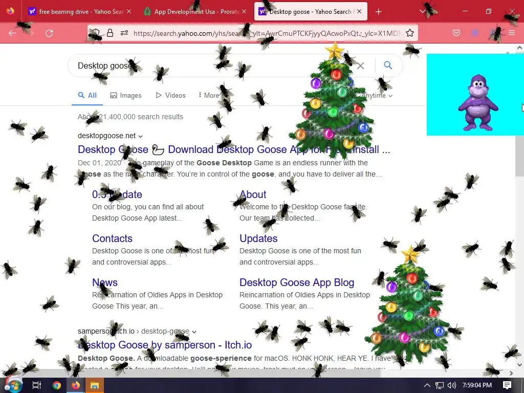Switch to 'App Development Usa' tab
This screenshot has height=393, width=524.
point(195,12)
